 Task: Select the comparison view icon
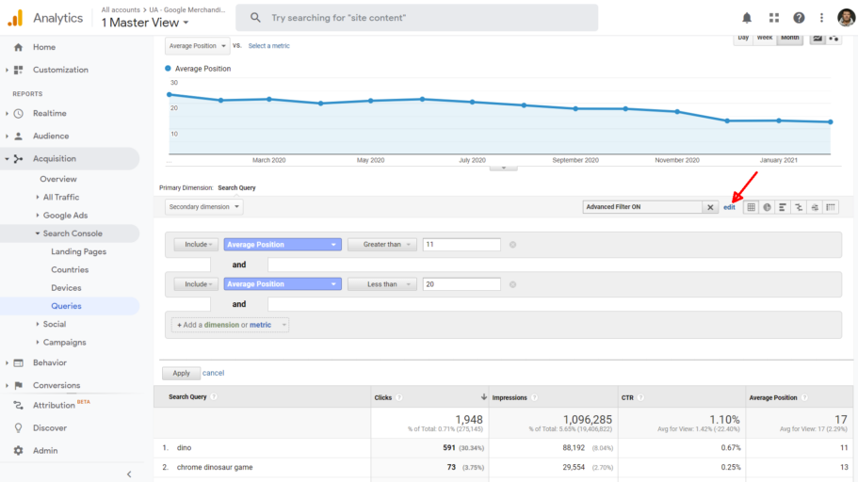coord(799,207)
